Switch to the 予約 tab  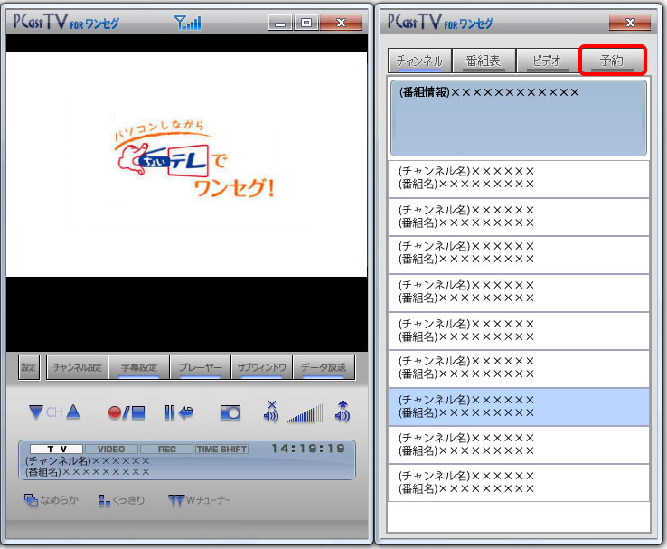(x=612, y=62)
